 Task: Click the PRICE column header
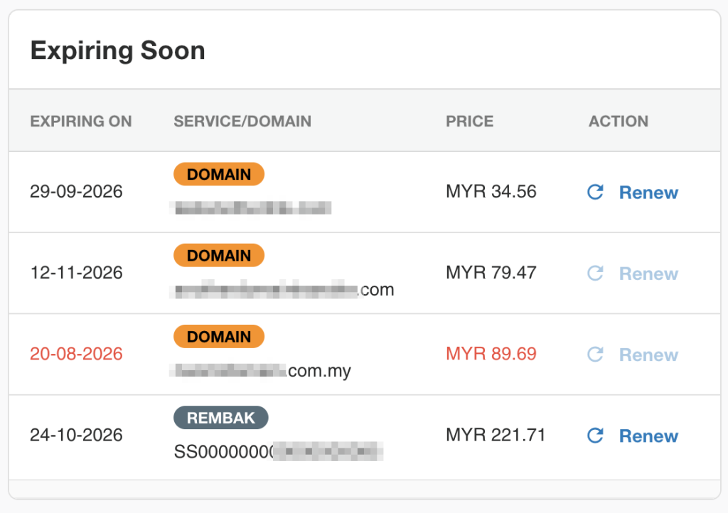tap(469, 121)
